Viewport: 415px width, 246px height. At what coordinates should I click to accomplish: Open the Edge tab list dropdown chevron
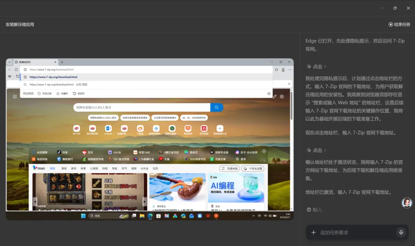10,62
